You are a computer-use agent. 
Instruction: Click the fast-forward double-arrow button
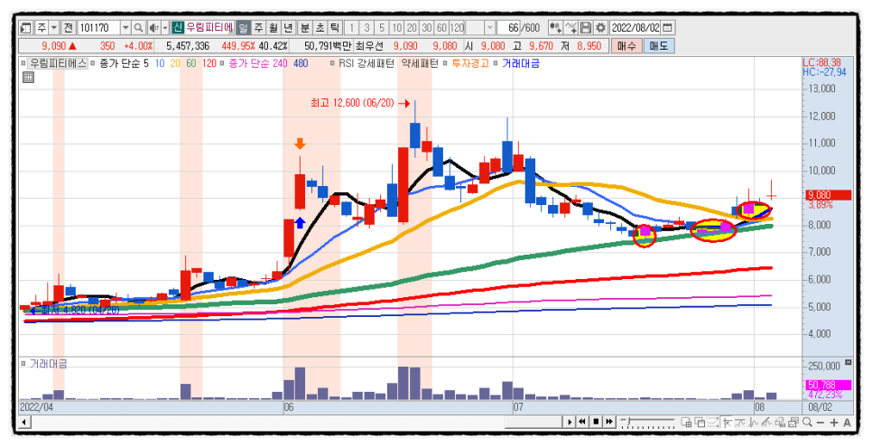pos(609,422)
